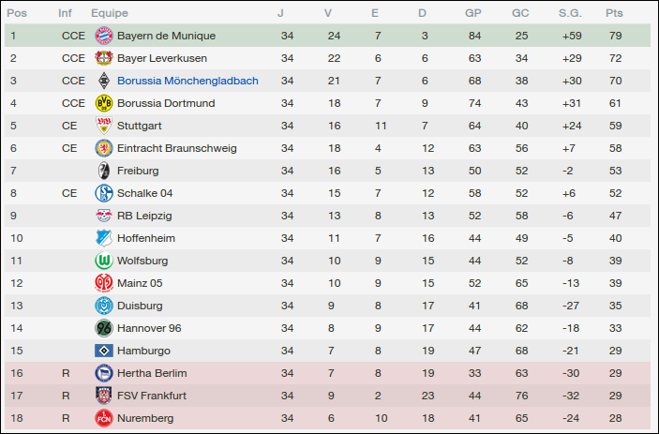Click the Bayern de Munique club crest

(x=103, y=36)
